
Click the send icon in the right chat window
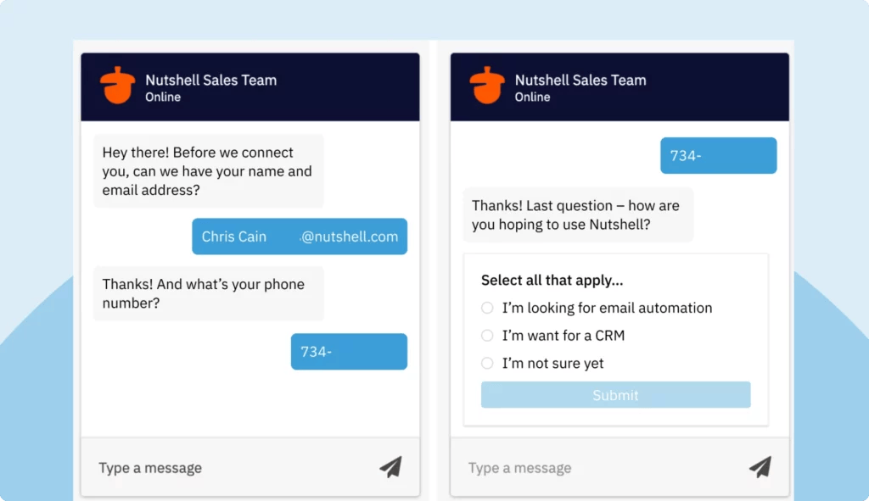760,467
